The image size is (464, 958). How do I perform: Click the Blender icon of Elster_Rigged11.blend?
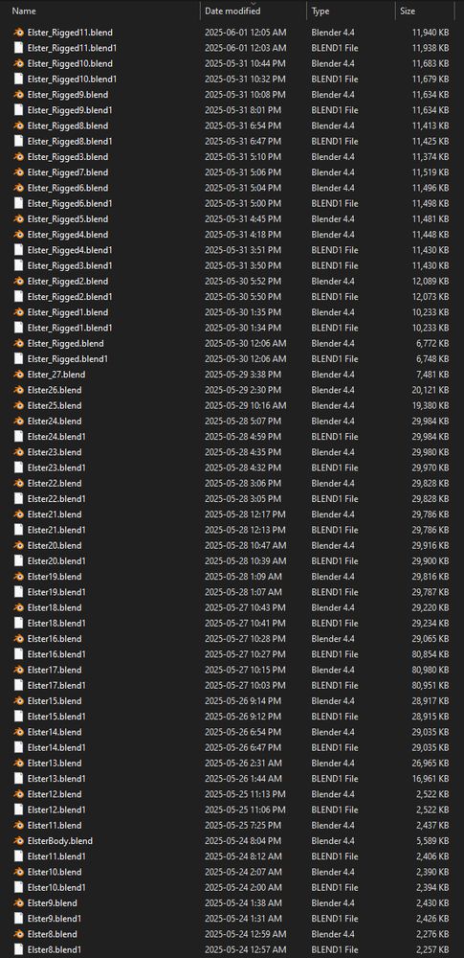19,32
